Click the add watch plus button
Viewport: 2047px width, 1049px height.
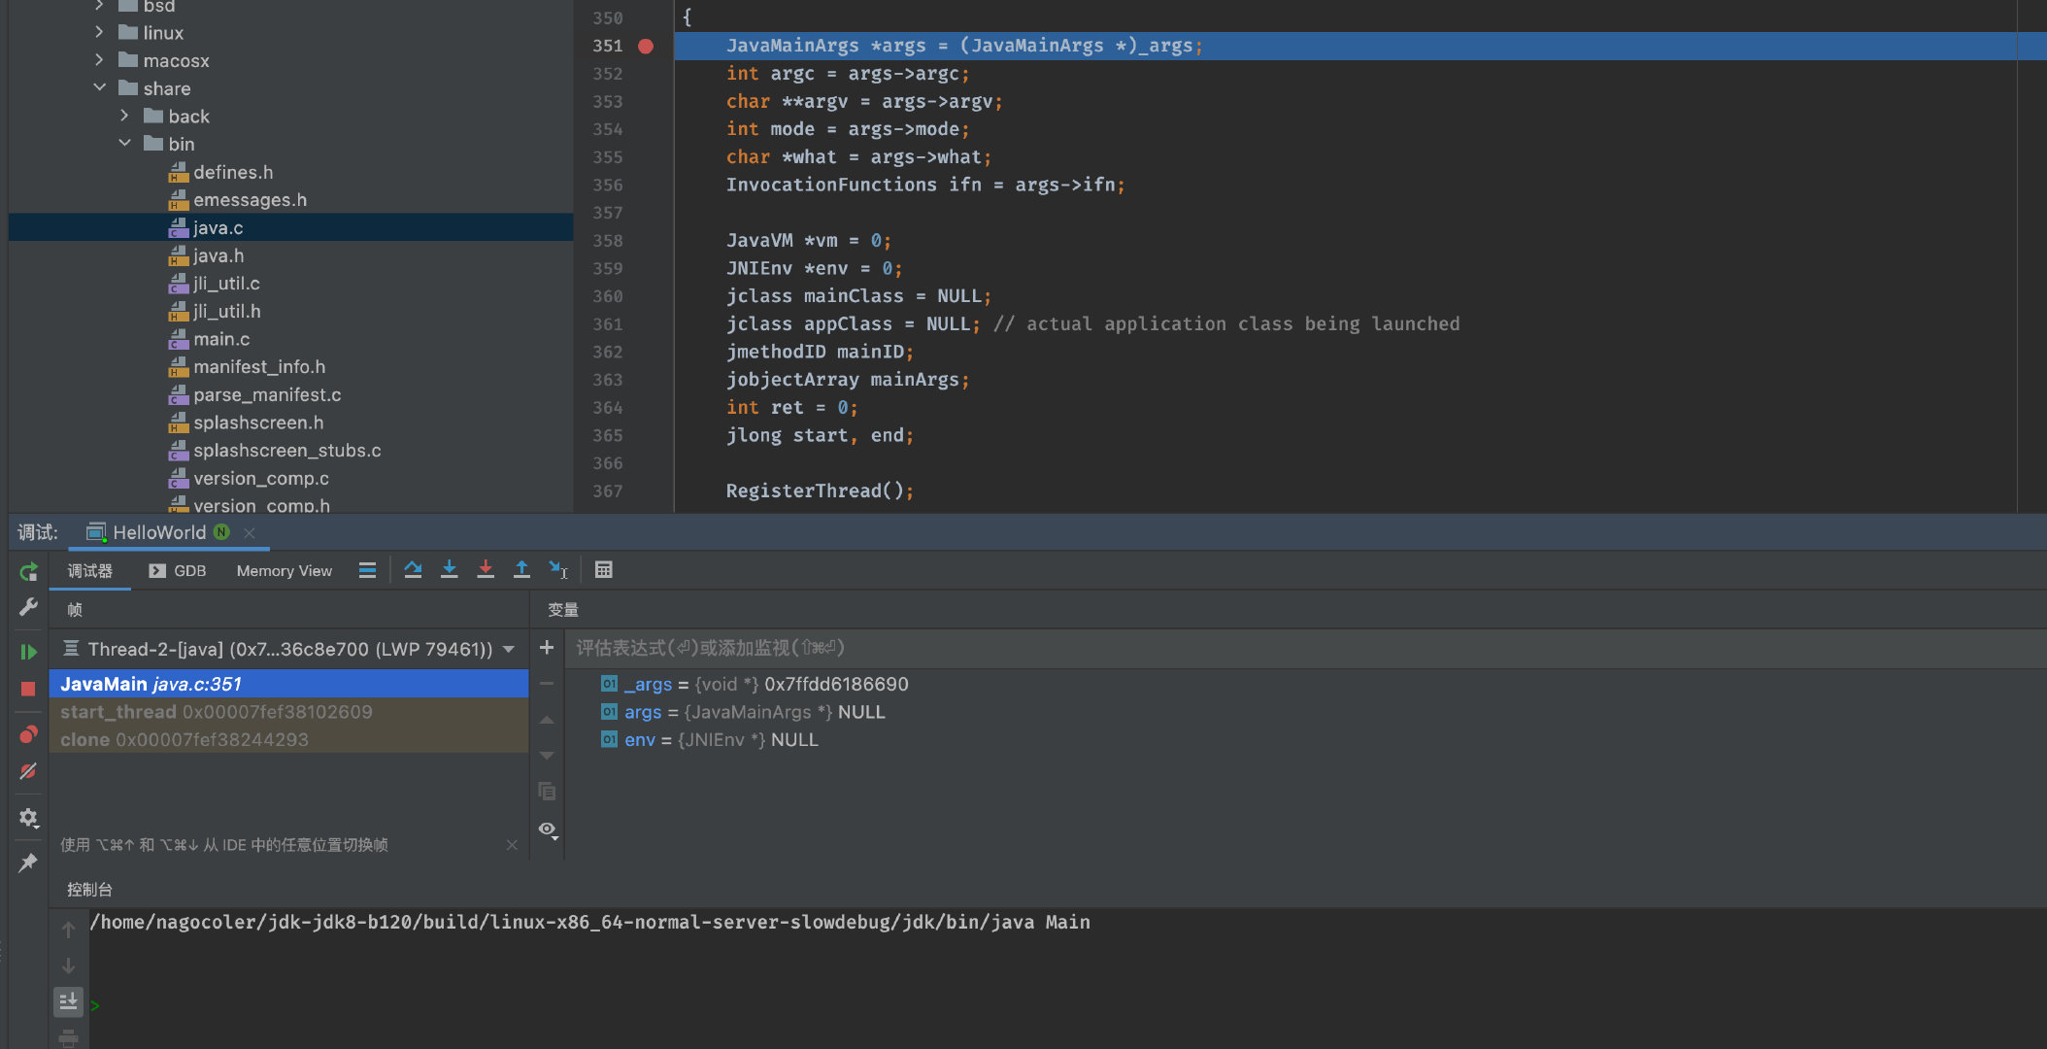(547, 648)
